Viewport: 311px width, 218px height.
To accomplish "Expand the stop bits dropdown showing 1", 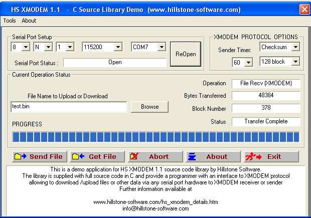I will pos(70,47).
